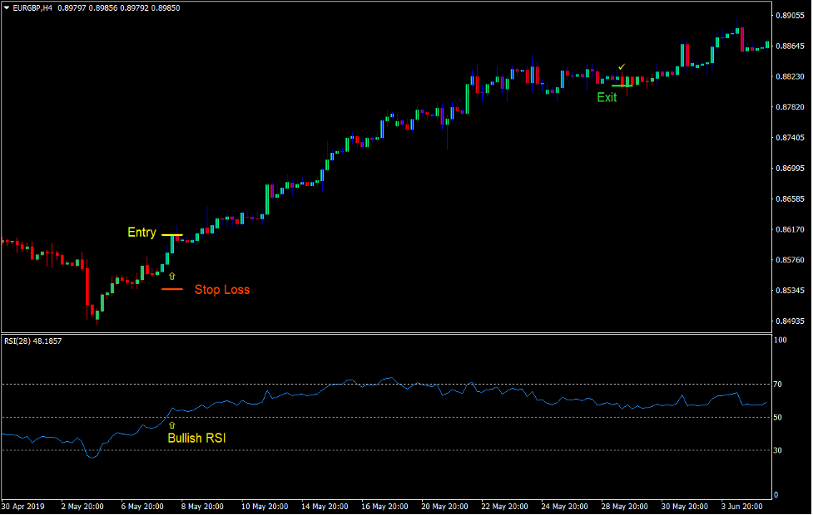Select the green Exit label on the chart
The width and height of the screenshot is (813, 515).
[606, 97]
